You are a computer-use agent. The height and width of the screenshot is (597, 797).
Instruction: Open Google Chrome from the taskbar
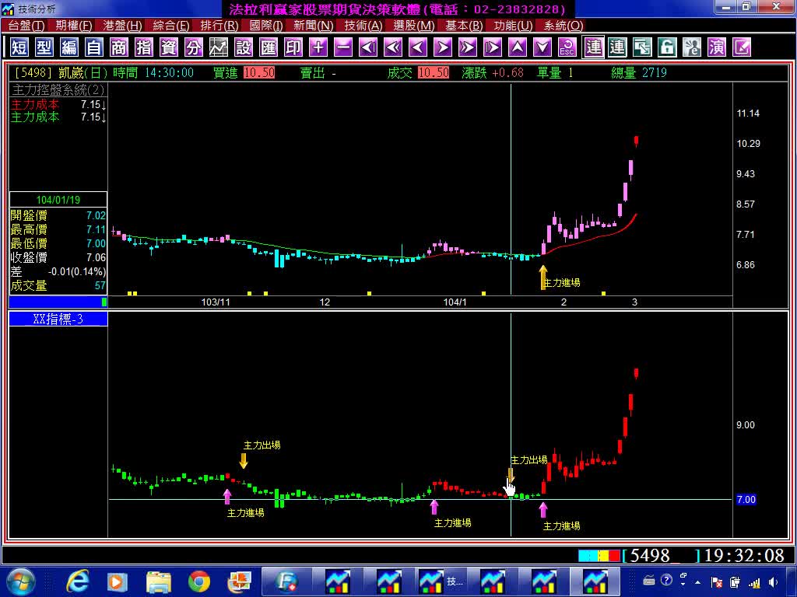(x=199, y=581)
